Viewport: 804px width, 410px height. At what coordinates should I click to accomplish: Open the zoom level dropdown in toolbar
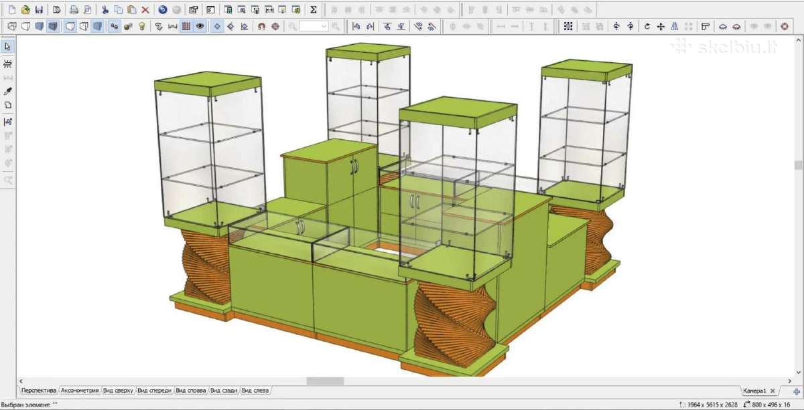(324, 26)
